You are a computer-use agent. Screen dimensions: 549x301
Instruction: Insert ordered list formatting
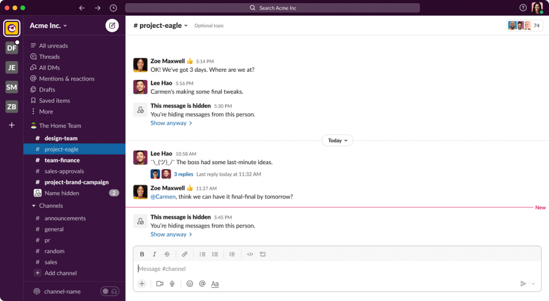[215, 254]
